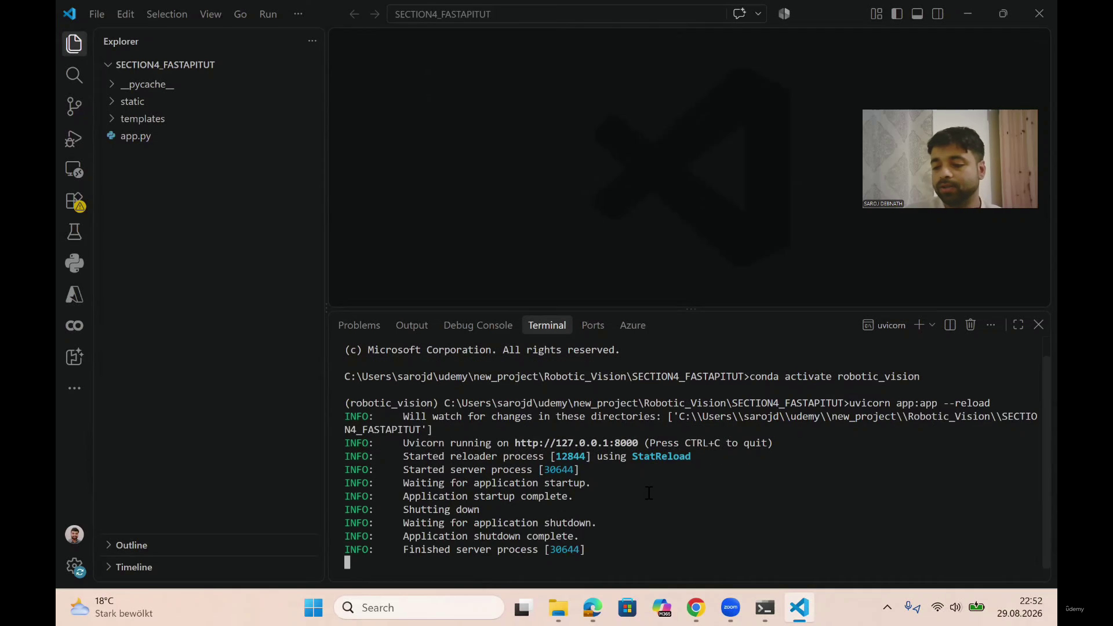Screen dimensions: 1113x626
Task: Switch to the Ports tab
Action: [x=592, y=325]
